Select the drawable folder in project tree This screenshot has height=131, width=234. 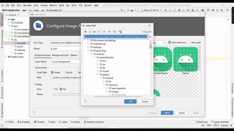(20, 43)
